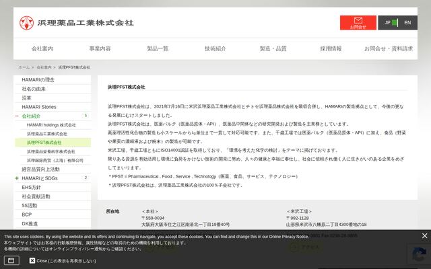
Task: Click the window icon button in cookie bar
Action: pyautogui.click(x=11, y=260)
